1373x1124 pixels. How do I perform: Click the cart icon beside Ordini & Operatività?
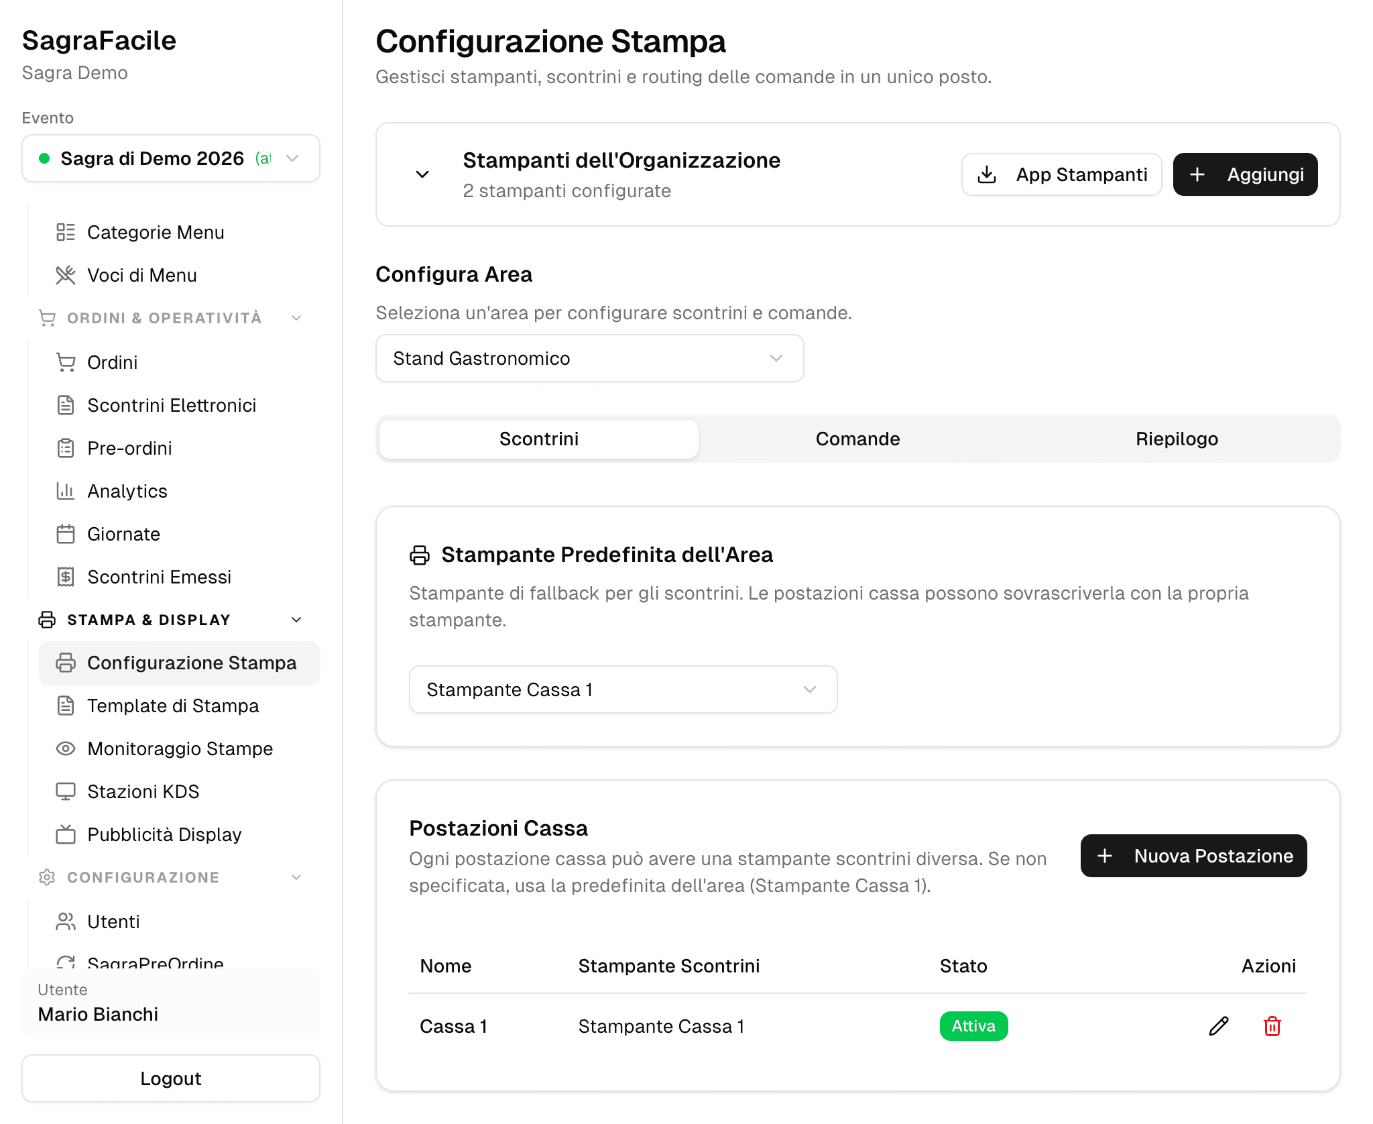tap(47, 318)
